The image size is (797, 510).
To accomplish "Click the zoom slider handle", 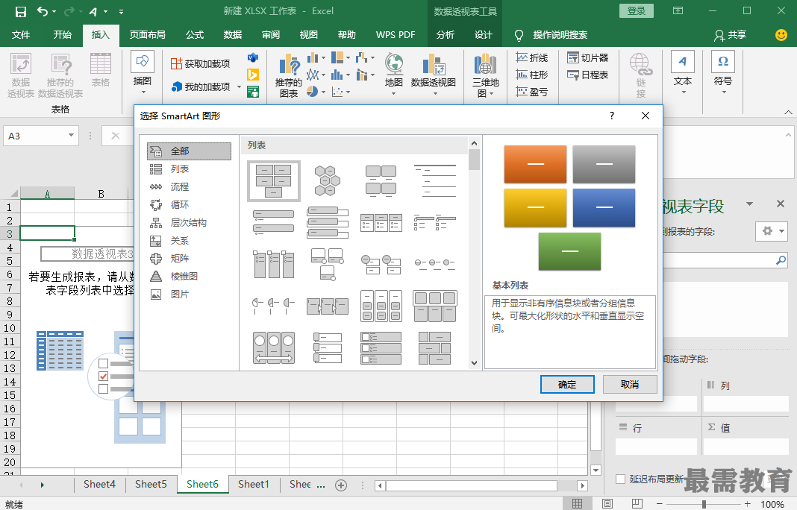I will point(704,504).
